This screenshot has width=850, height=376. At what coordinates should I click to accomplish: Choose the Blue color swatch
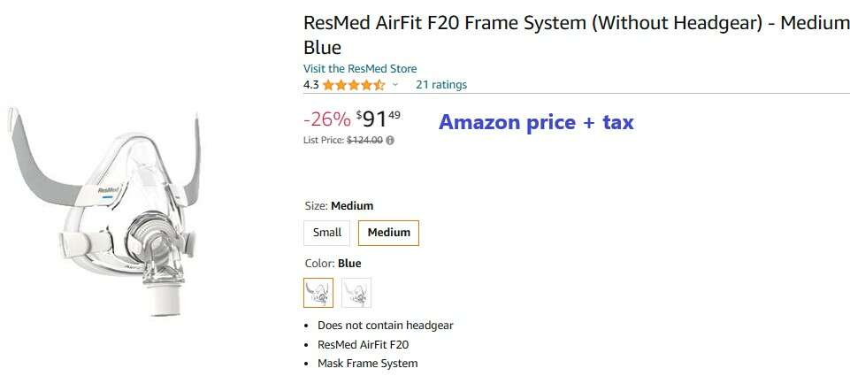pos(318,292)
